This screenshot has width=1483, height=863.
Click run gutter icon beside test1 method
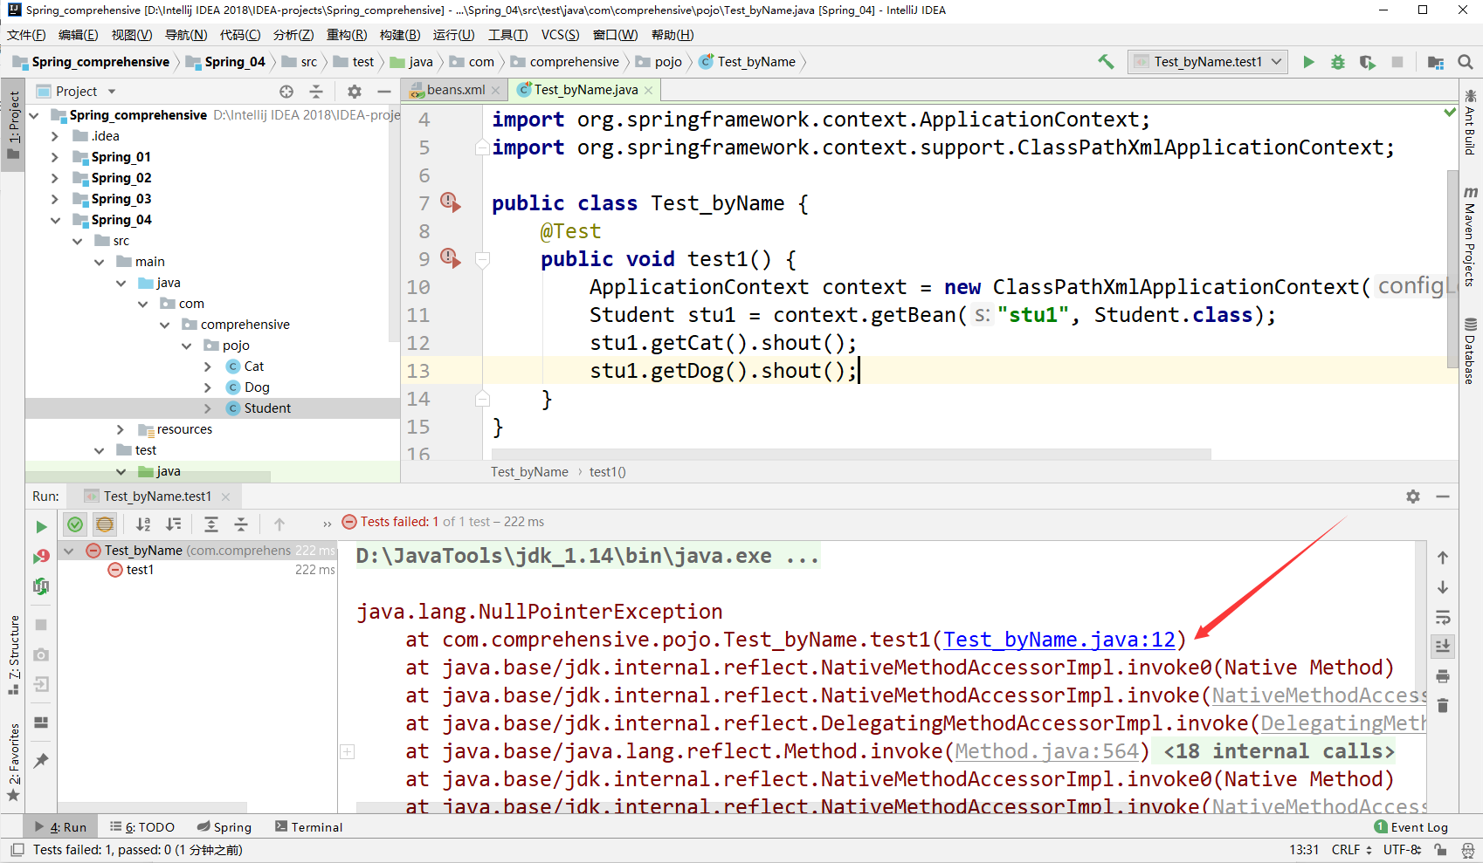point(450,257)
